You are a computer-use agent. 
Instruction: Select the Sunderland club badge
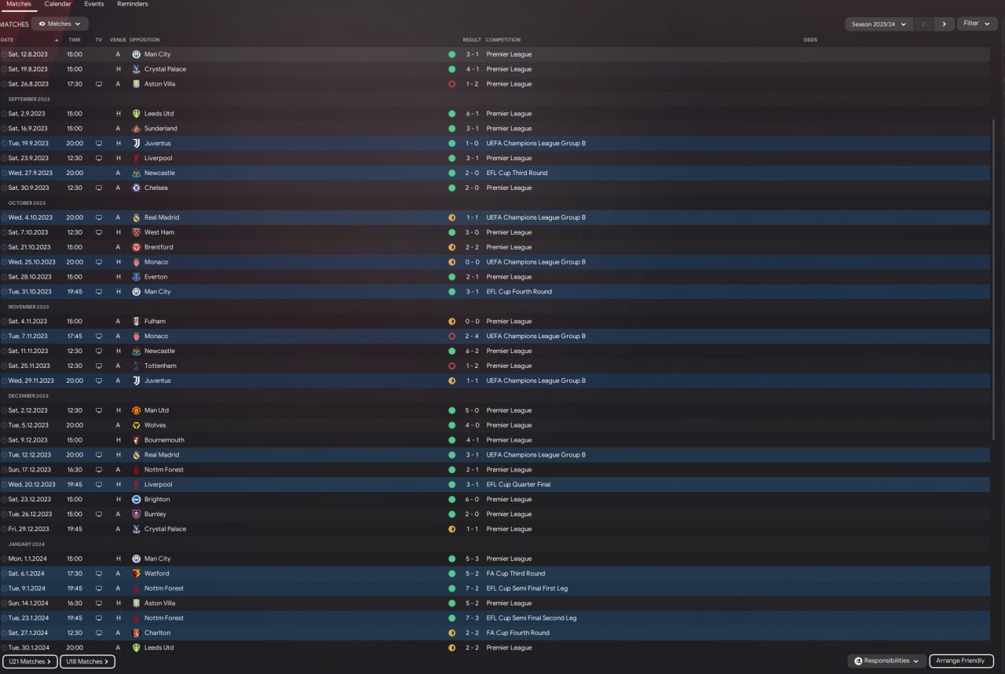136,129
